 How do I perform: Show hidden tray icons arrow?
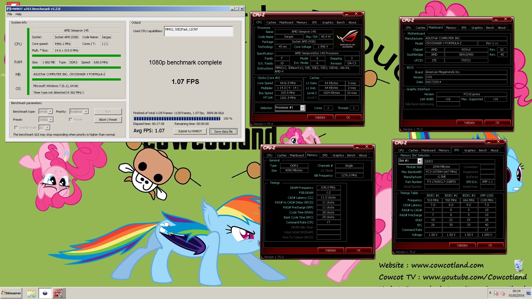click(490, 293)
